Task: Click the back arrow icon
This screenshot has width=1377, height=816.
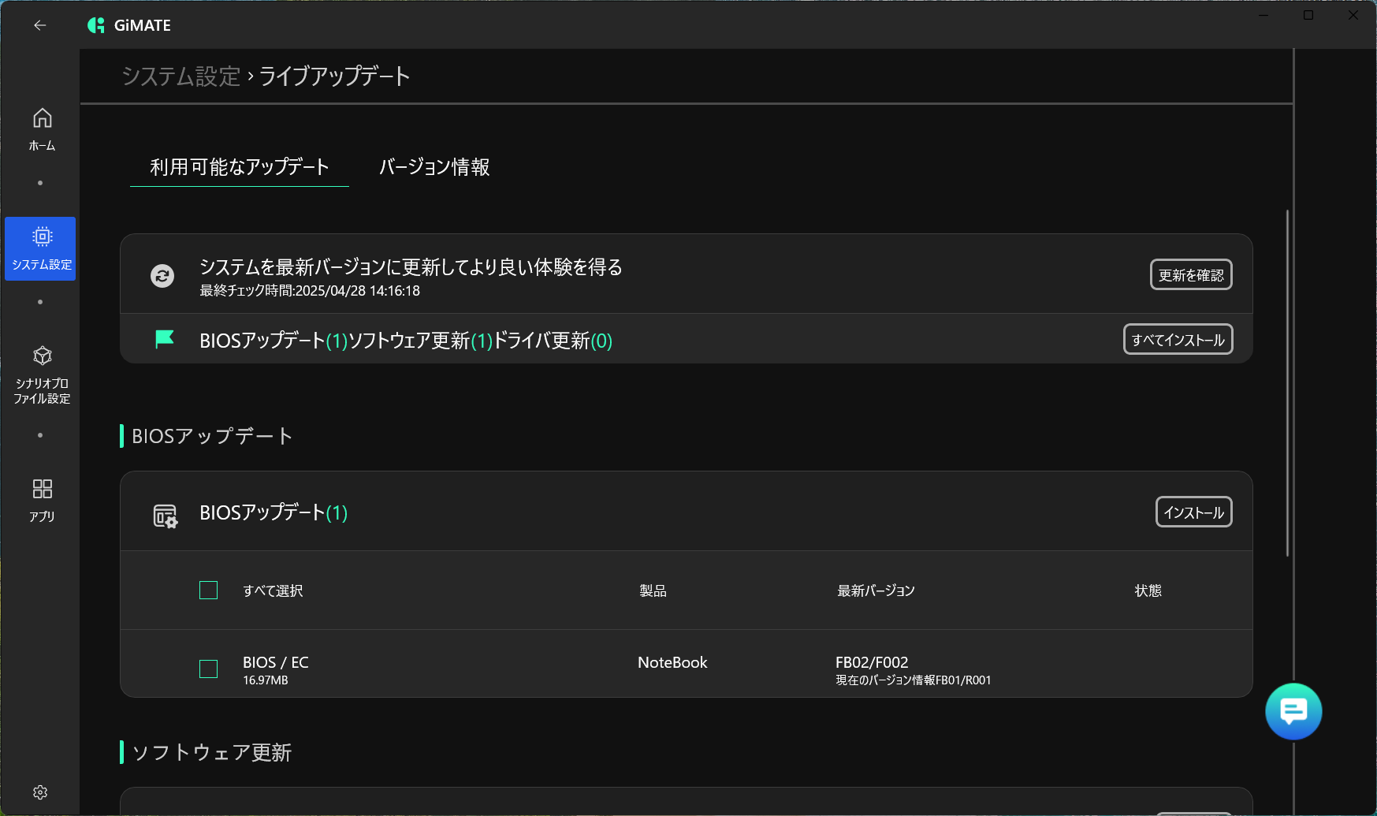Action: pyautogui.click(x=40, y=25)
